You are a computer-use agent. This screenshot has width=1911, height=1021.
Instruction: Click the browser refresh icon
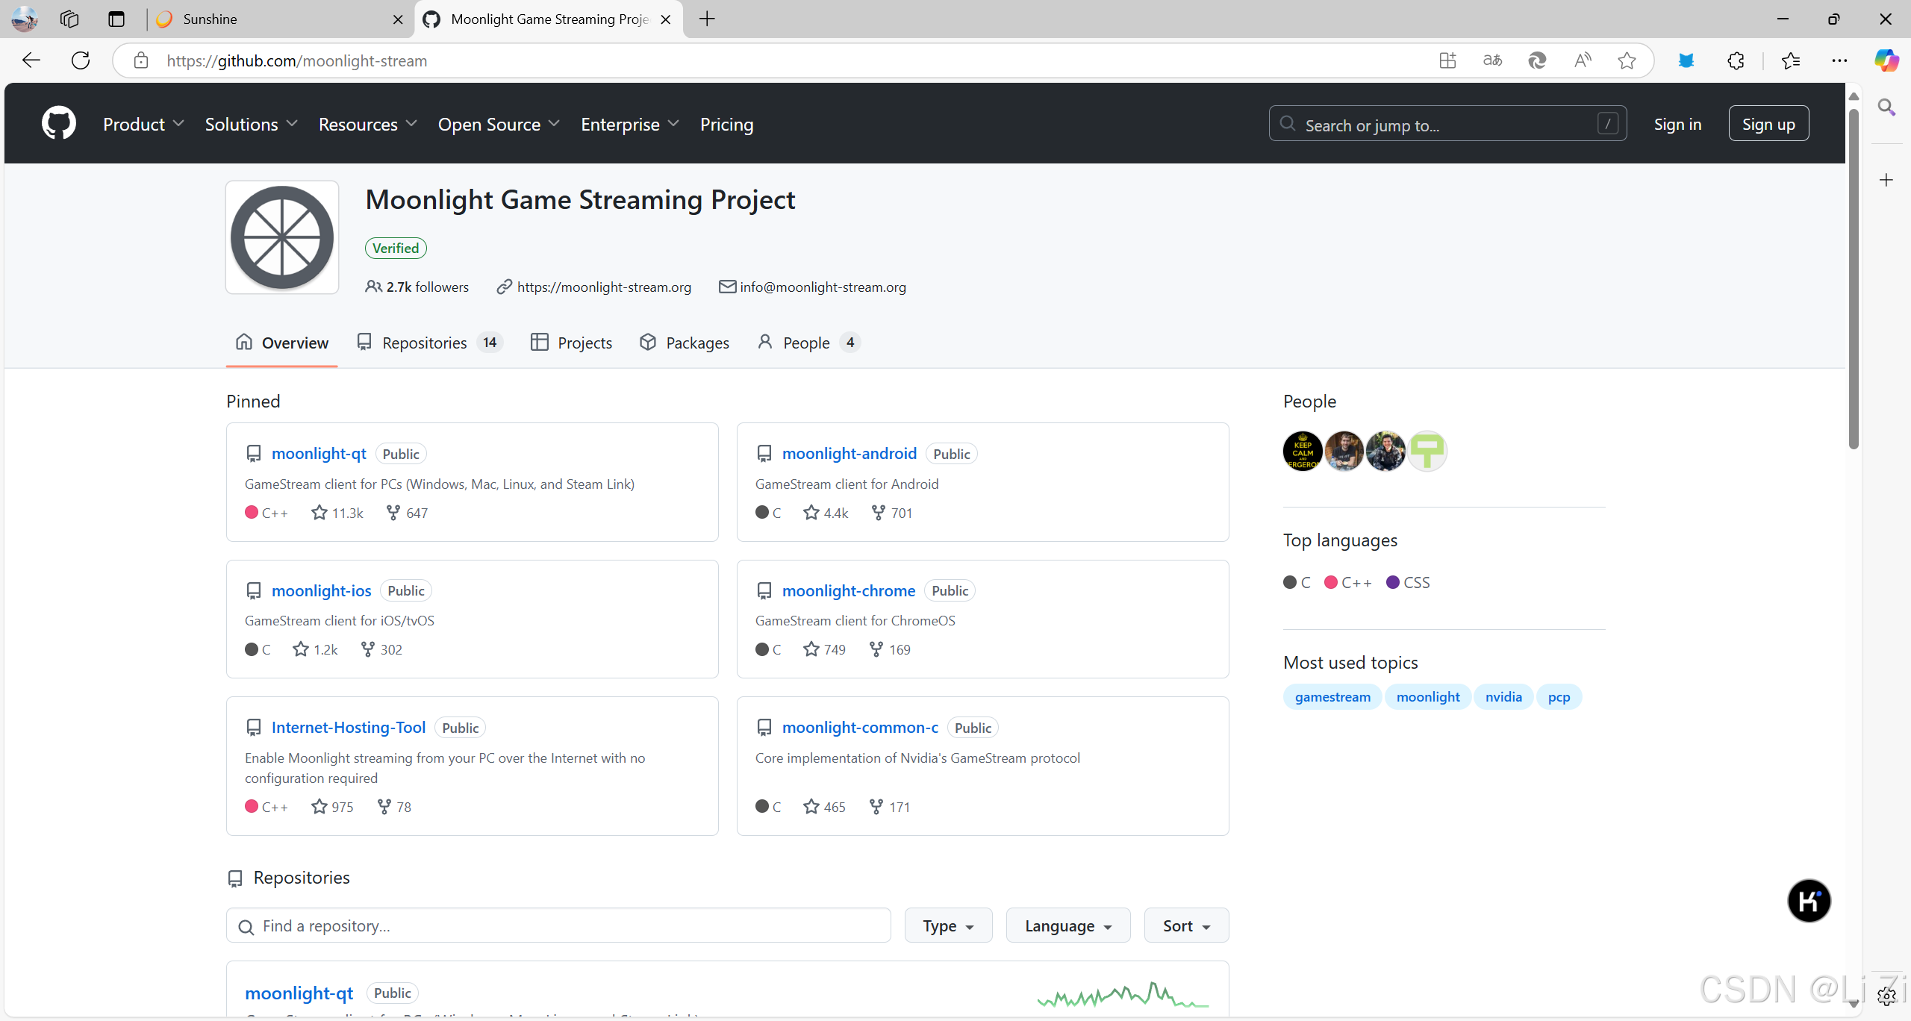81,60
